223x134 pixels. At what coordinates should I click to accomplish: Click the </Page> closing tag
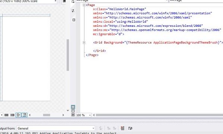[92, 55]
